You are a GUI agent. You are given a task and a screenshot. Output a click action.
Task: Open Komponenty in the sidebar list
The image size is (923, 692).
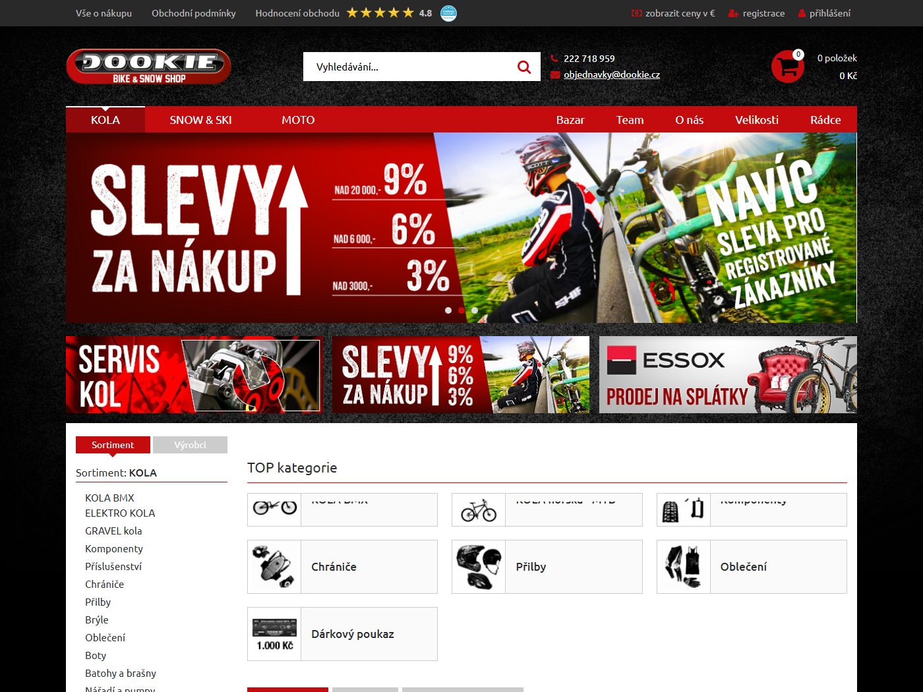tap(114, 548)
